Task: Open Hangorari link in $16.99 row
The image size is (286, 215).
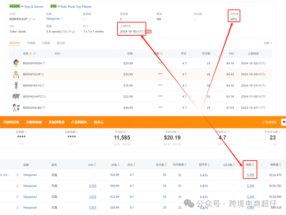Action: [30, 208]
